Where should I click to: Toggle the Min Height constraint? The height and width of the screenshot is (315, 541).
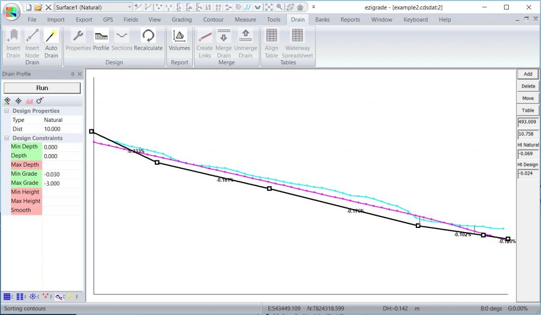pyautogui.click(x=25, y=192)
